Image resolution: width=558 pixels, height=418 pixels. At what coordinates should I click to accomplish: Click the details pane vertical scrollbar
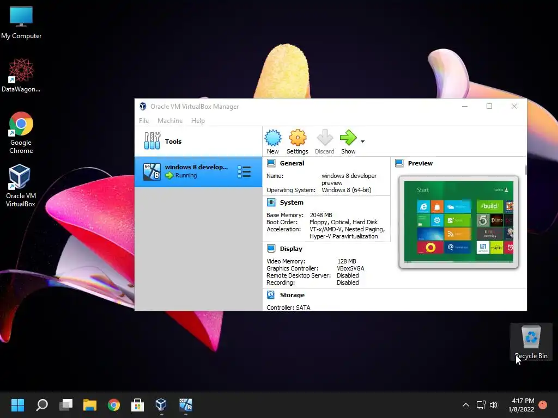point(525,170)
